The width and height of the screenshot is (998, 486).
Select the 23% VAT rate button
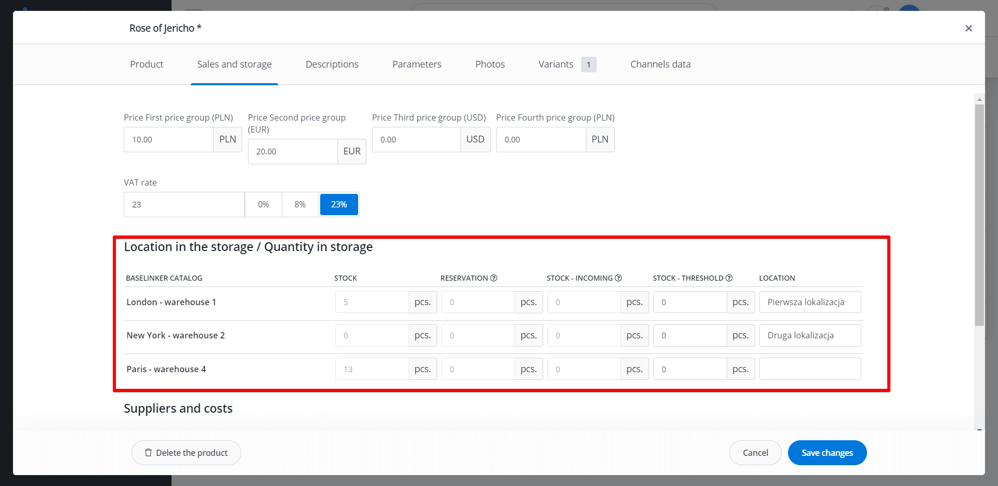click(x=339, y=204)
